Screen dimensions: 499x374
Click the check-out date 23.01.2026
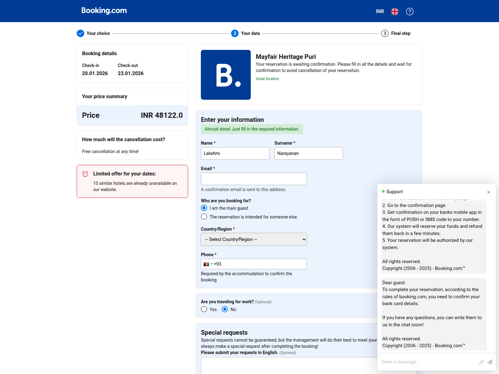click(x=131, y=73)
